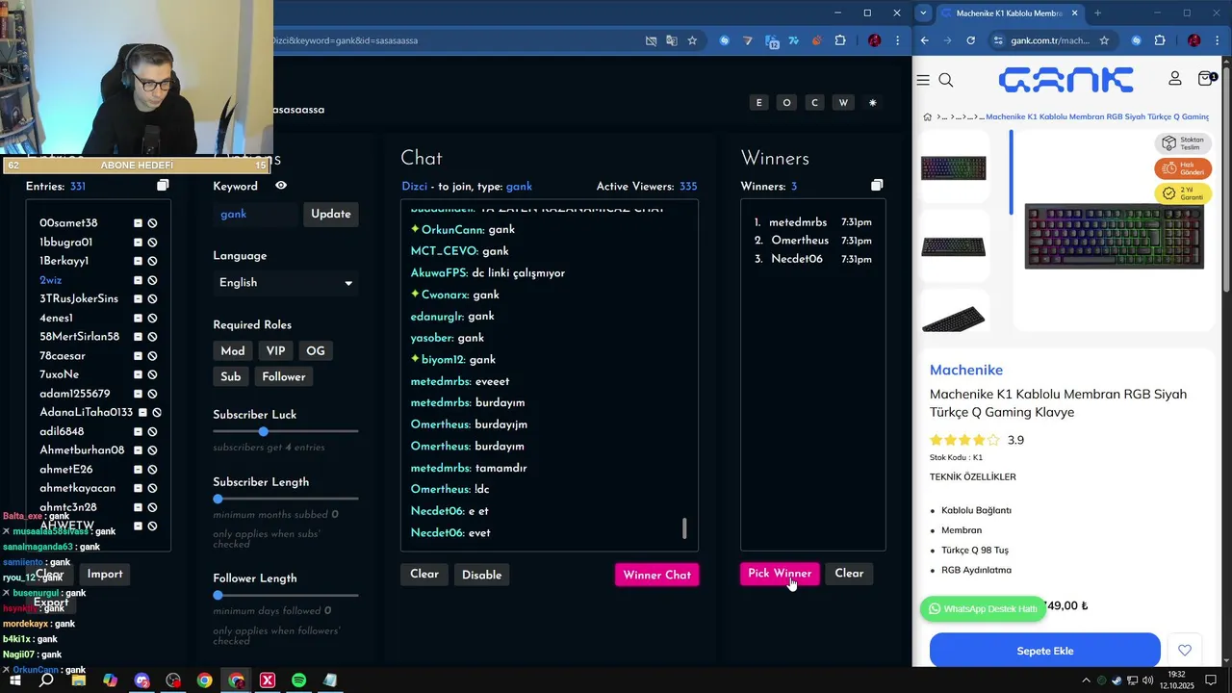
Task: Open Windows Start menu
Action: pyautogui.click(x=15, y=680)
